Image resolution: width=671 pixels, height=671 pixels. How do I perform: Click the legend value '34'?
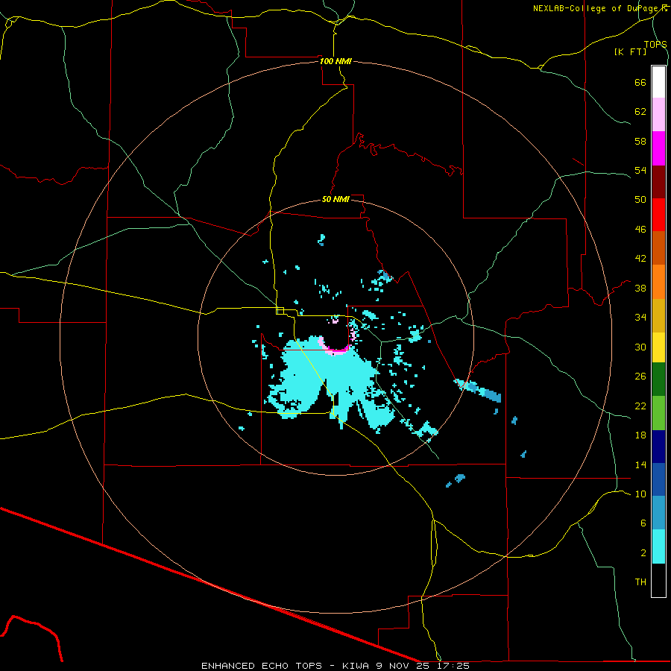pyautogui.click(x=640, y=317)
